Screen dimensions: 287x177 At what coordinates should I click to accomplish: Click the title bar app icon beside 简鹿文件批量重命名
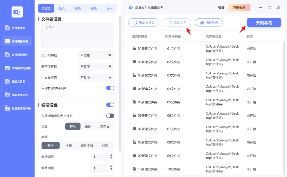[x=131, y=8]
